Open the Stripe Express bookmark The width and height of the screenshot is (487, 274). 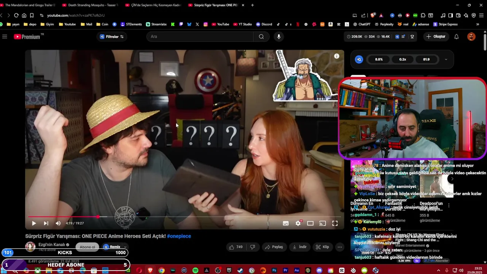click(445, 24)
